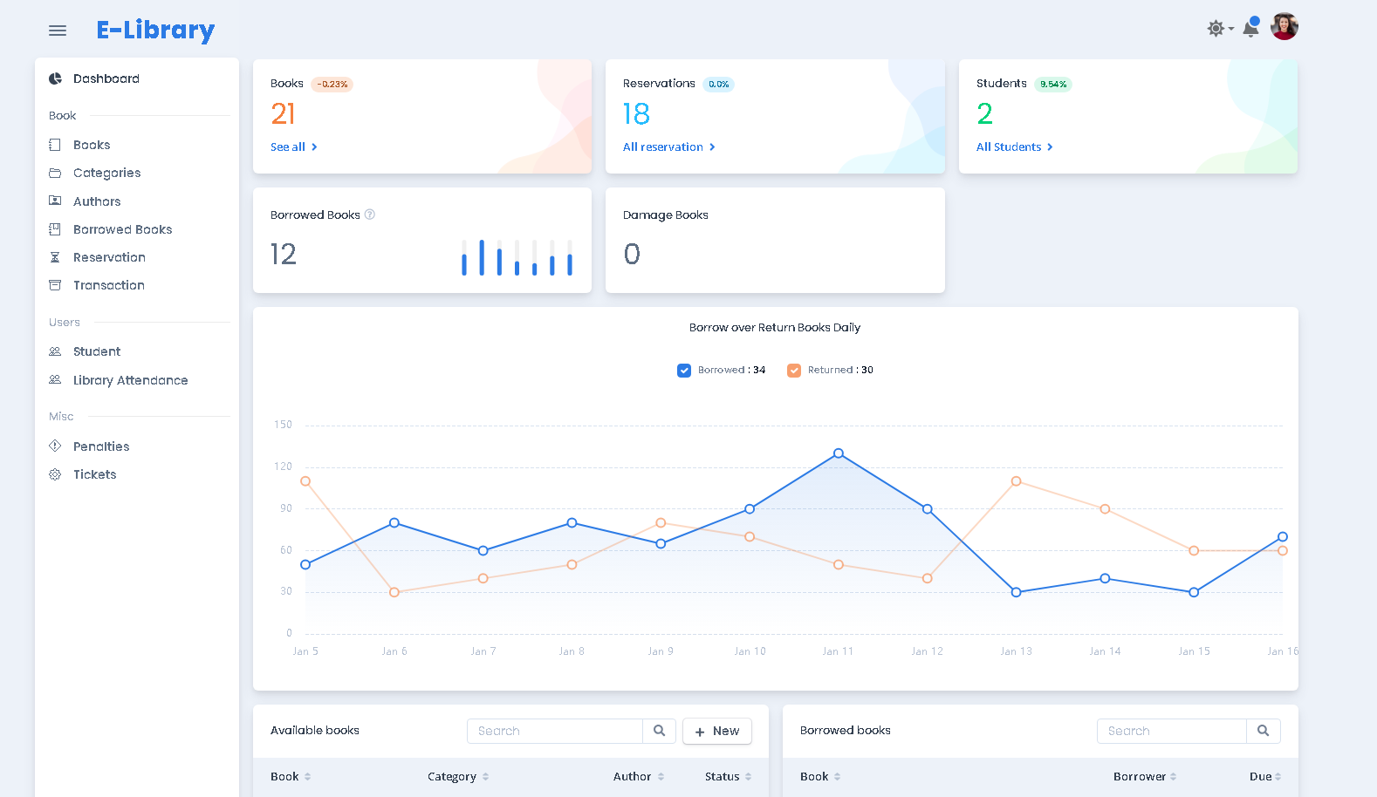
Task: Click the Available books search magnifier button
Action: coord(660,731)
